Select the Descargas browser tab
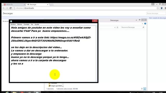This screenshot has height=93, width=166. pyautogui.click(x=38, y=5)
